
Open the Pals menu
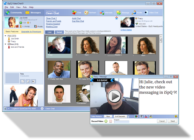coord(25,7)
